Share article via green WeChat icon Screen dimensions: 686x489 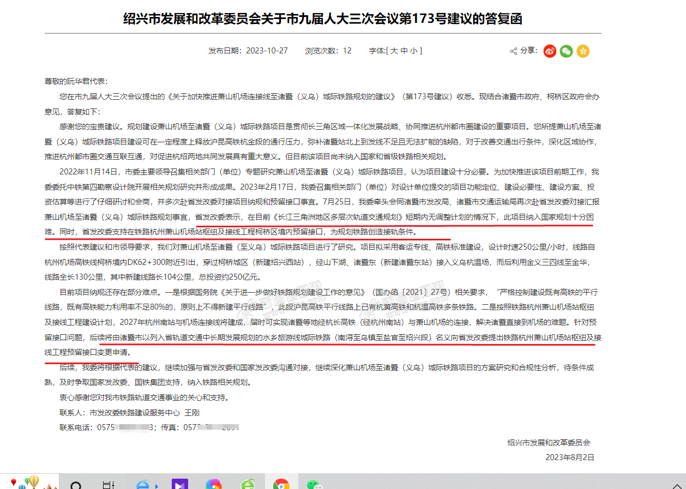coord(567,51)
